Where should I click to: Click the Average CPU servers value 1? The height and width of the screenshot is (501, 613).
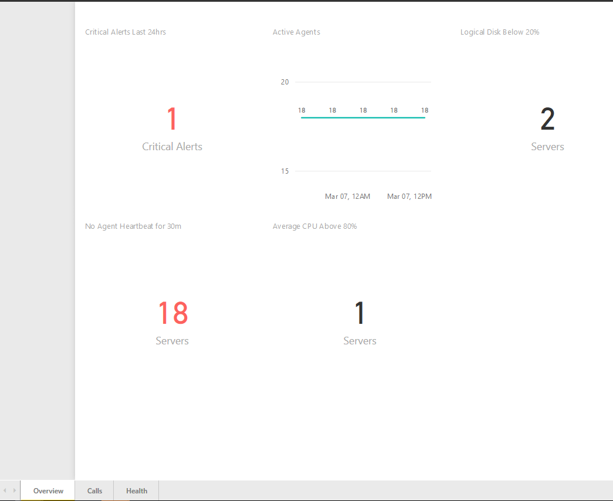point(360,313)
